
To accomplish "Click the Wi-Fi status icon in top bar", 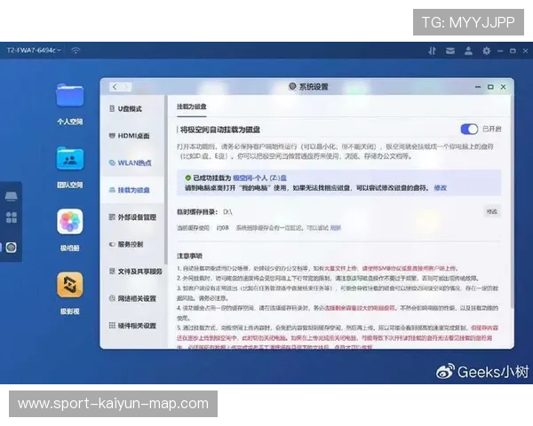I will click(76, 51).
